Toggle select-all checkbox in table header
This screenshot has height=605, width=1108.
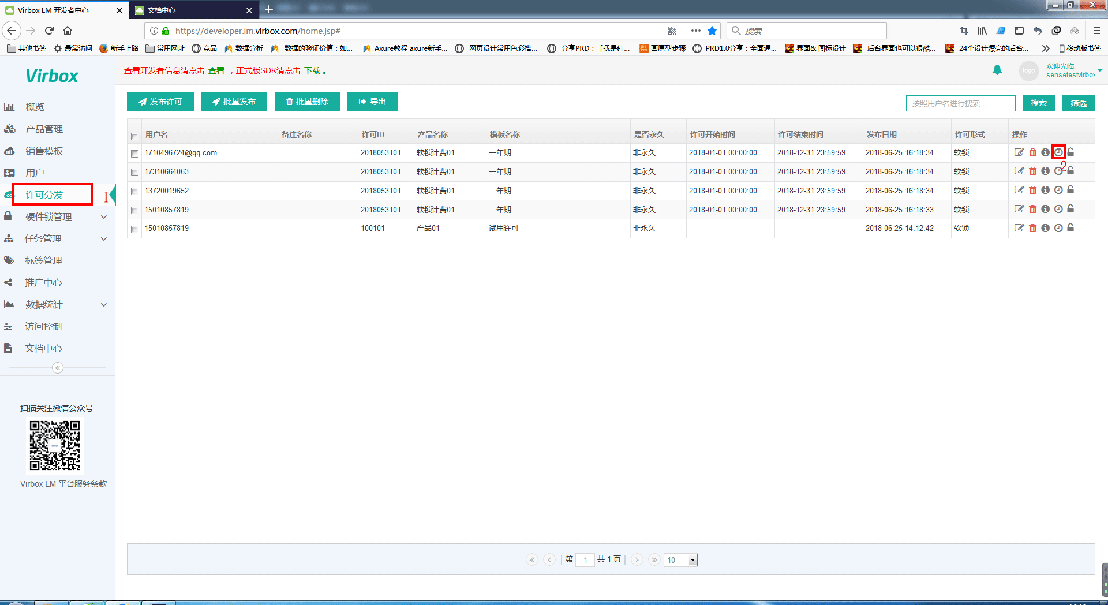click(134, 136)
